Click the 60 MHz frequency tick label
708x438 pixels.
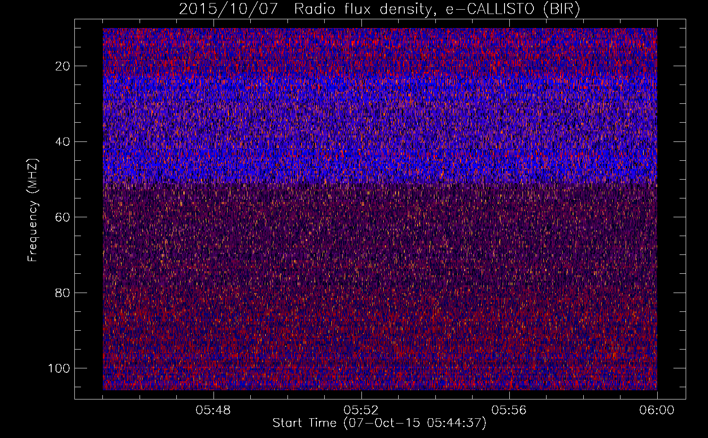pos(63,217)
